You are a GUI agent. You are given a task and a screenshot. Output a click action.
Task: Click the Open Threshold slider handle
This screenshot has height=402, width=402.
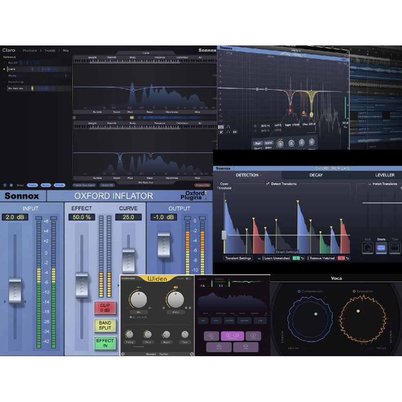click(x=224, y=235)
